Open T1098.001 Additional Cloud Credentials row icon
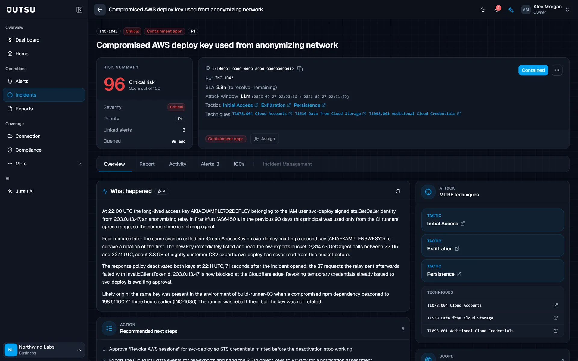578x361 pixels. coord(555,331)
